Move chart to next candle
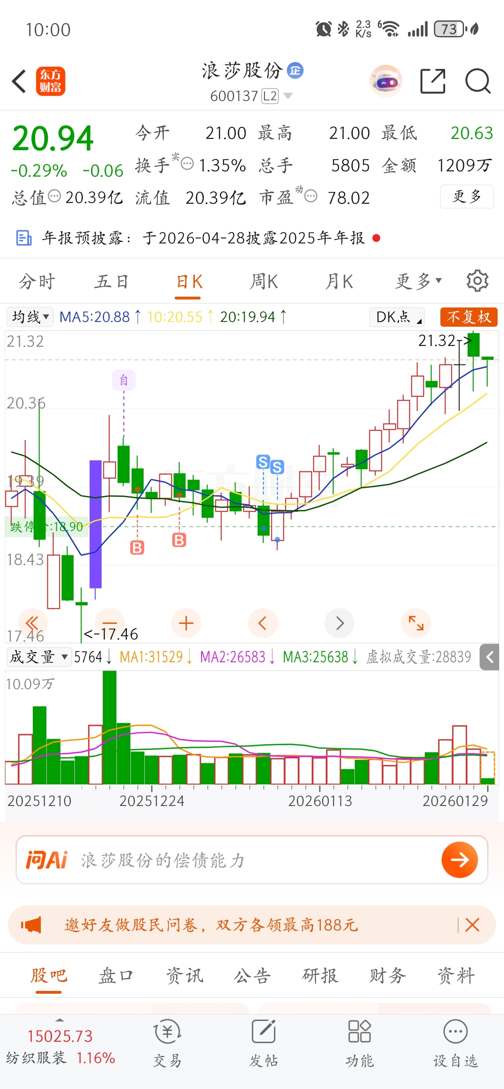This screenshot has width=504, height=1089. (339, 623)
